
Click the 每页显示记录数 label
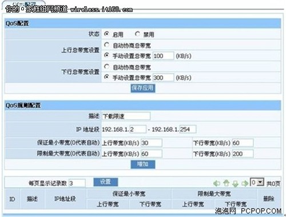[x=47, y=183]
